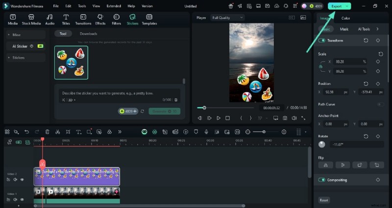Hide the Video 2 track with the eye icon
392x208 pixels.
pyautogui.click(x=22, y=180)
